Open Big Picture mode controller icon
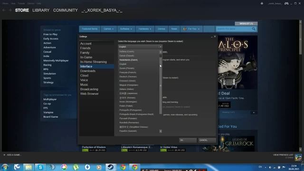This screenshot has height=171, width=304. pyautogui.click(x=286, y=3)
